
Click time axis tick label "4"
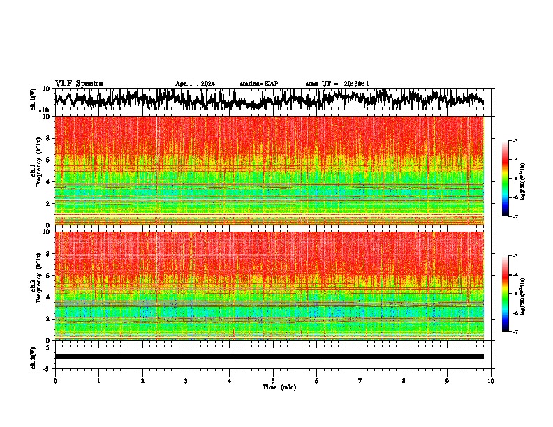click(230, 381)
